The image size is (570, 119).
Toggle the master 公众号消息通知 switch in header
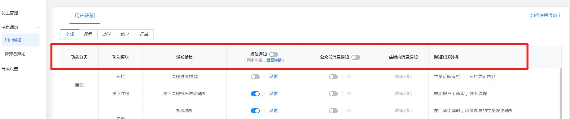[356, 57]
